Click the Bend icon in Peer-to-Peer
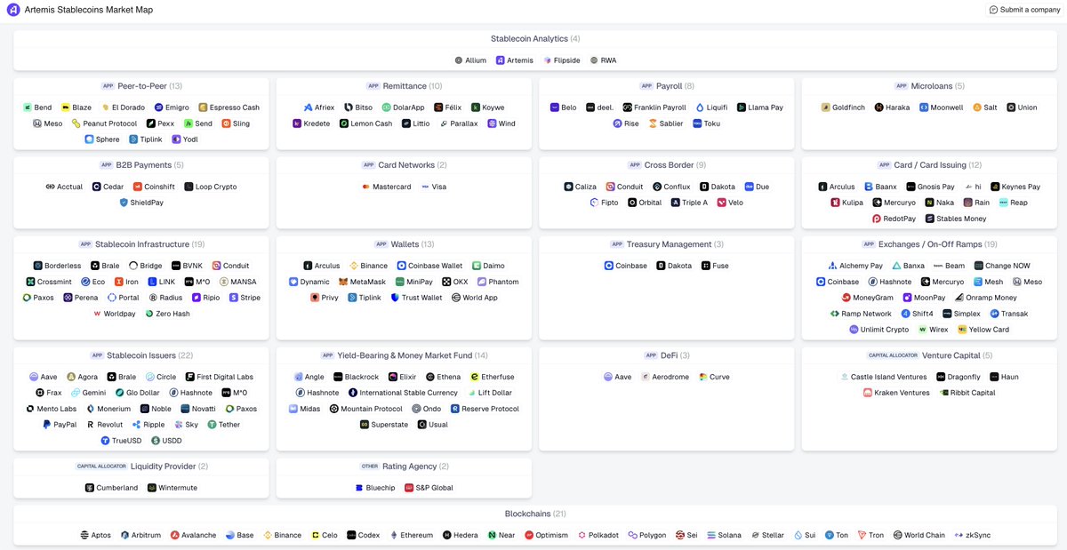This screenshot has height=550, width=1067. [x=28, y=108]
